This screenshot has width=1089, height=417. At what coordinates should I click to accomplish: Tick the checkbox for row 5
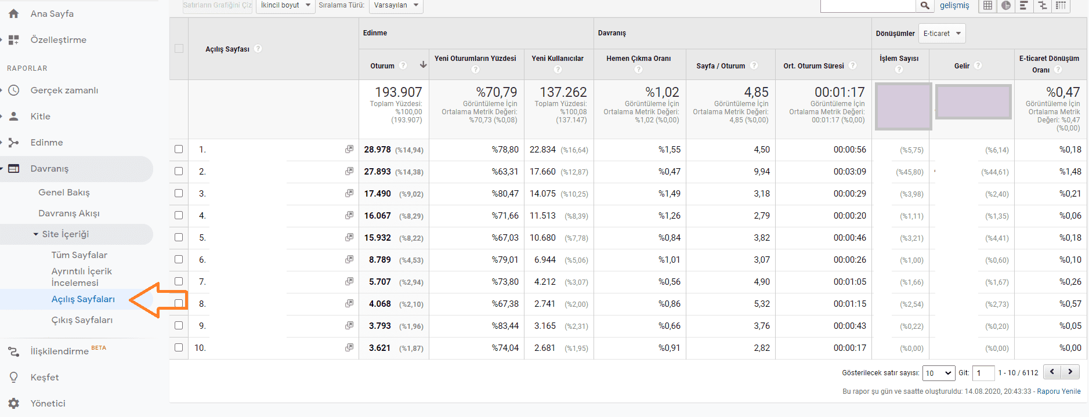click(x=179, y=237)
